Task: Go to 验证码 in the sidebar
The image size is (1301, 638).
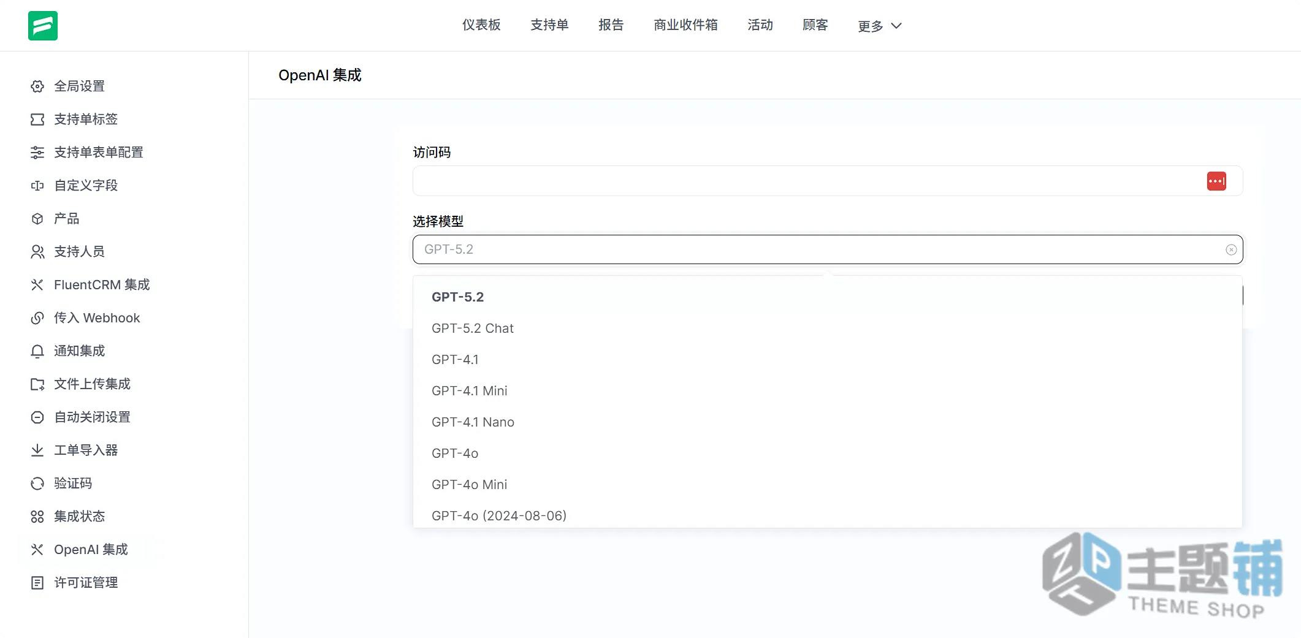Action: click(73, 484)
